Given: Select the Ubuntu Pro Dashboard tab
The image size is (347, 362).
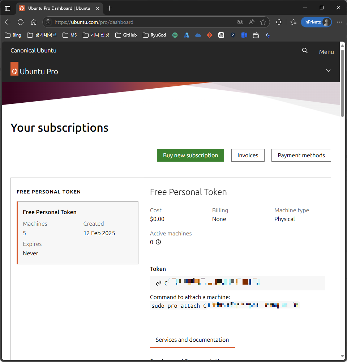Looking at the screenshot, I should 60,8.
